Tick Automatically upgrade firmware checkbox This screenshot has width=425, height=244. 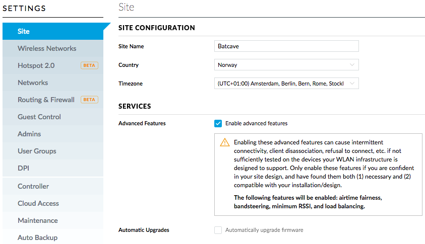(x=218, y=230)
